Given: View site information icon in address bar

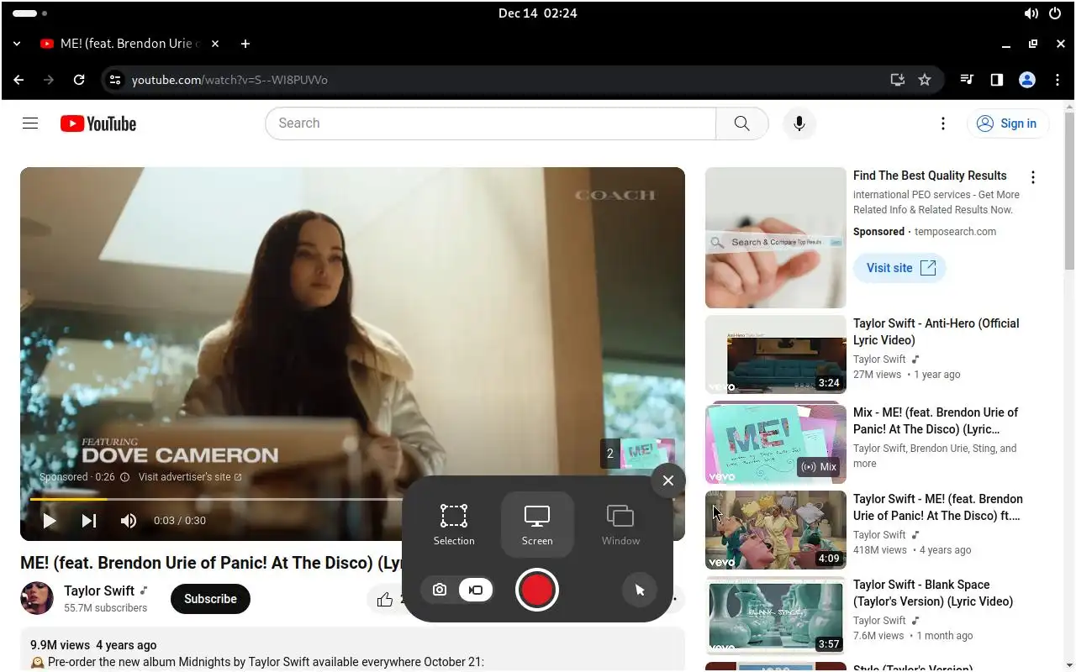Looking at the screenshot, I should (x=115, y=80).
